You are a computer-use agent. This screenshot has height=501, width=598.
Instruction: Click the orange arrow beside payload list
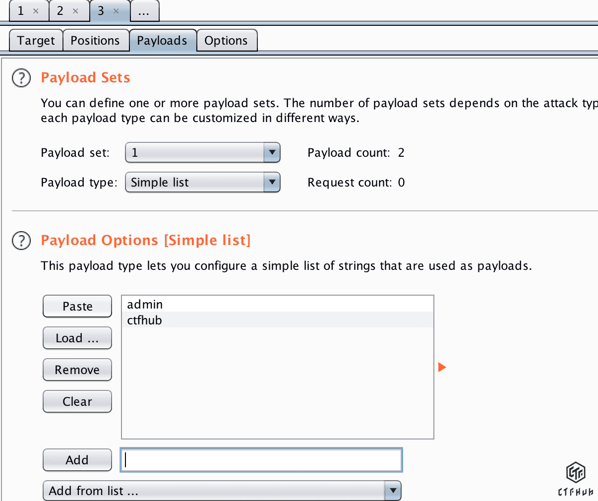442,367
